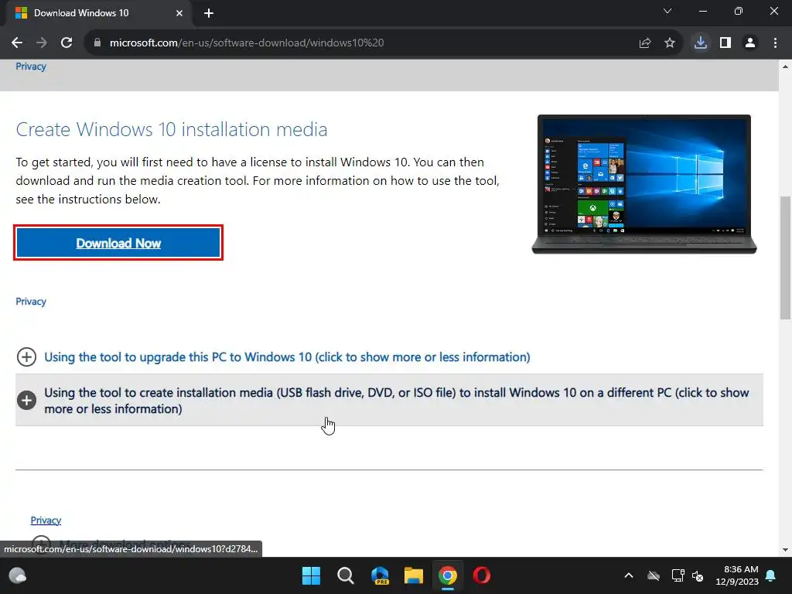Open File Explorer from taskbar

[x=414, y=575]
